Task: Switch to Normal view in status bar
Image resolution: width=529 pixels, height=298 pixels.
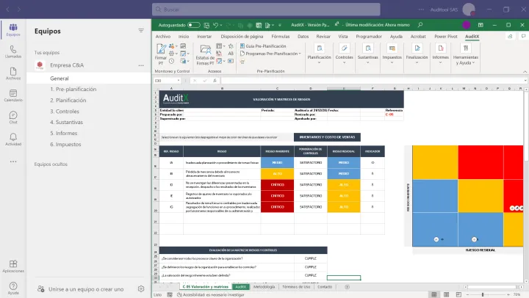Action: (x=434, y=294)
